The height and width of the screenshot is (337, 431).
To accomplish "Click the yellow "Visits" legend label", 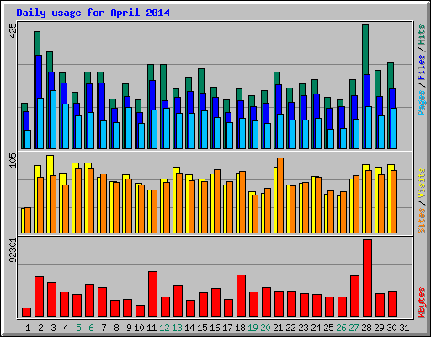I will click(421, 184).
